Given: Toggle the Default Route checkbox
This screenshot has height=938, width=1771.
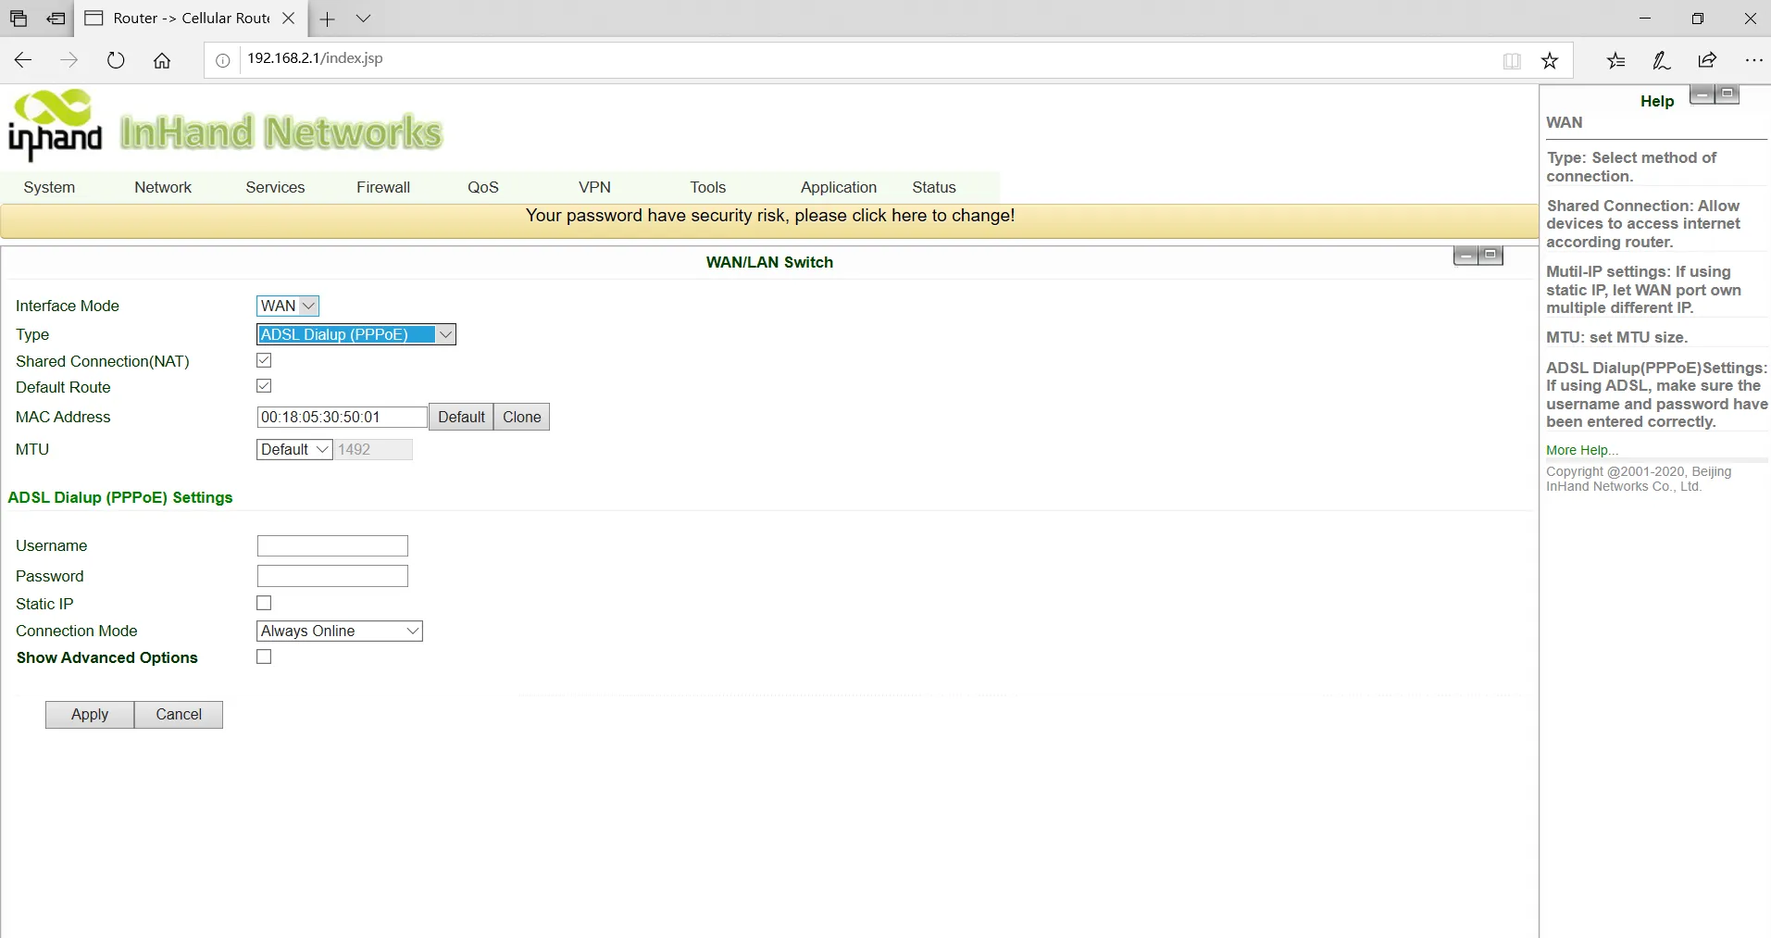Looking at the screenshot, I should [x=264, y=386].
